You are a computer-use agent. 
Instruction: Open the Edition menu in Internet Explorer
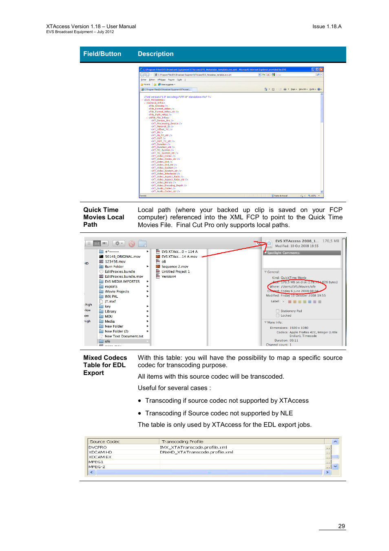[x=152, y=80]
